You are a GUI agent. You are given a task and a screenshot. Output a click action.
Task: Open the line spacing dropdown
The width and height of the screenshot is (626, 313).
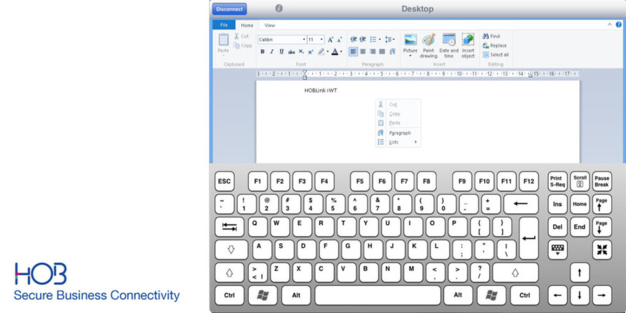tap(390, 40)
